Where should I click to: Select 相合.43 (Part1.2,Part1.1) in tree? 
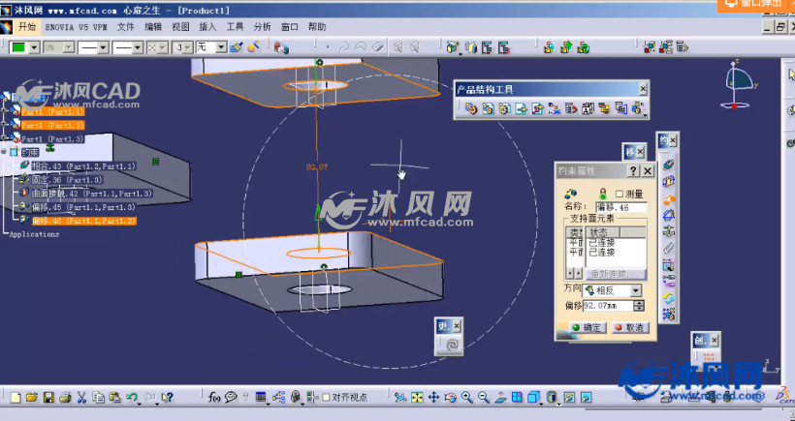pos(83,165)
